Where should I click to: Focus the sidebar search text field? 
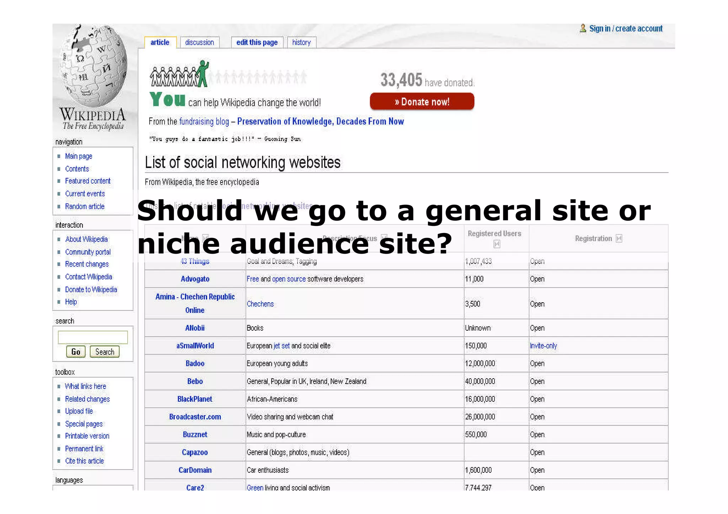click(x=93, y=337)
